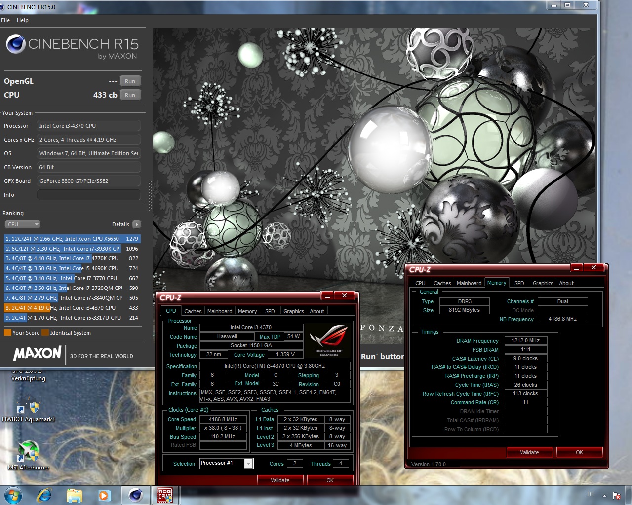Switch to SPD tab in front CPU-Z

270,311
